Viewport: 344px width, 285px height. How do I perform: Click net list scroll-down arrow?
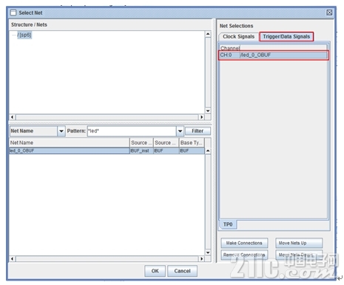tap(208, 252)
